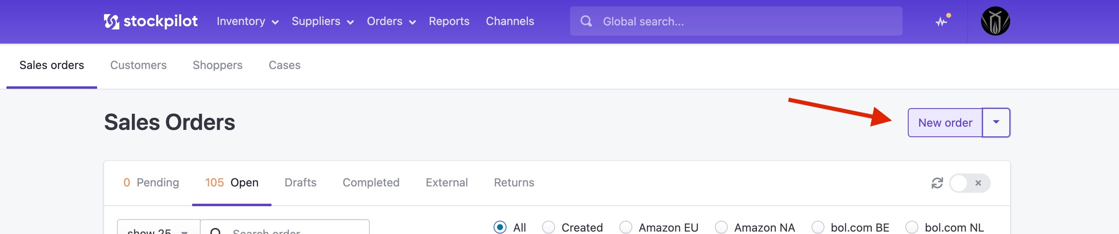This screenshot has width=1119, height=234.
Task: Open the Reports page
Action: (x=449, y=21)
